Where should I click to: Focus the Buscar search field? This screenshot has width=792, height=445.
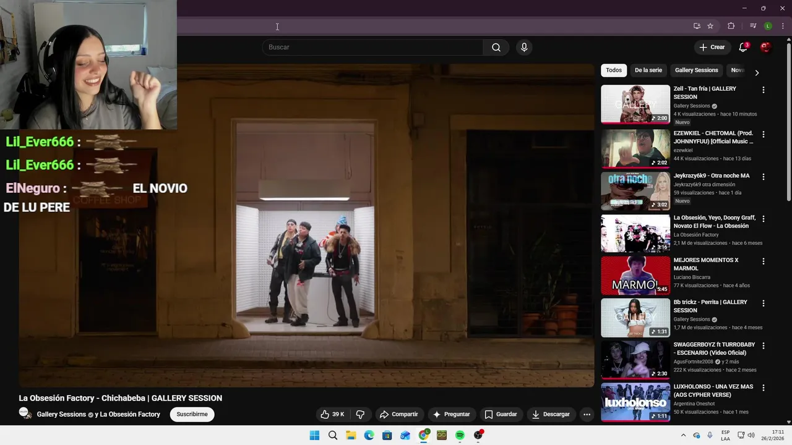tap(373, 48)
